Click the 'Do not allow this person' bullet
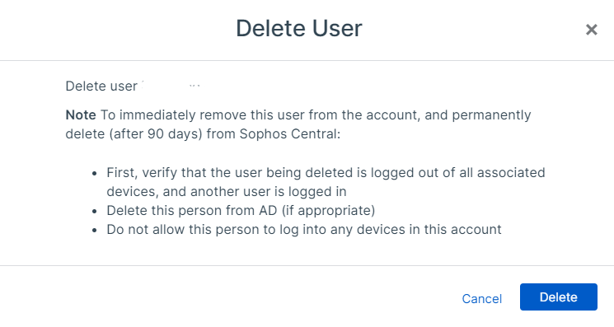 coord(304,229)
